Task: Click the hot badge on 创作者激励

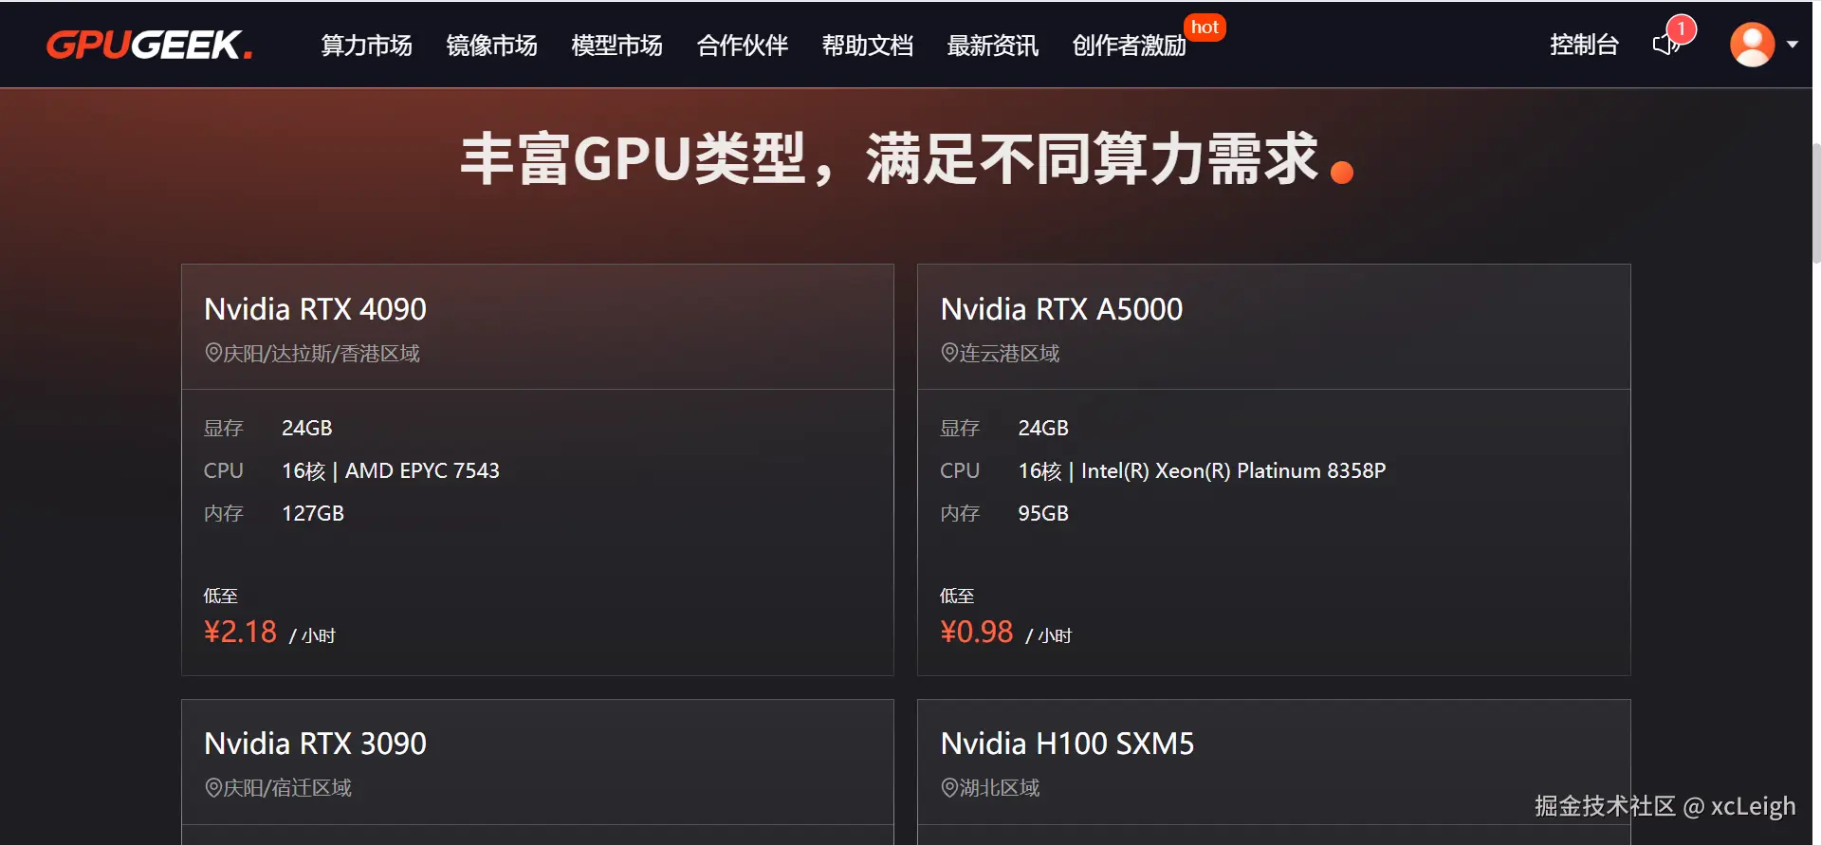Action: (1205, 28)
